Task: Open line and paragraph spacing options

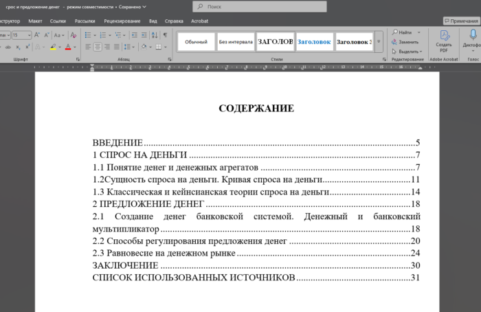Action: [129, 47]
